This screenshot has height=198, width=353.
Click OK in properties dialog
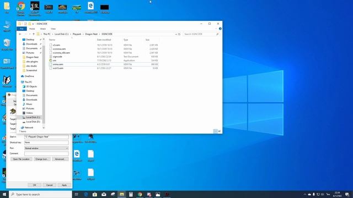point(34,185)
